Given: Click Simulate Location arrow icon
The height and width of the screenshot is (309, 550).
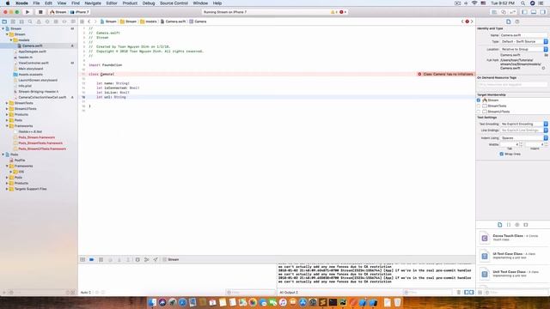Looking at the screenshot, I should (x=156, y=259).
